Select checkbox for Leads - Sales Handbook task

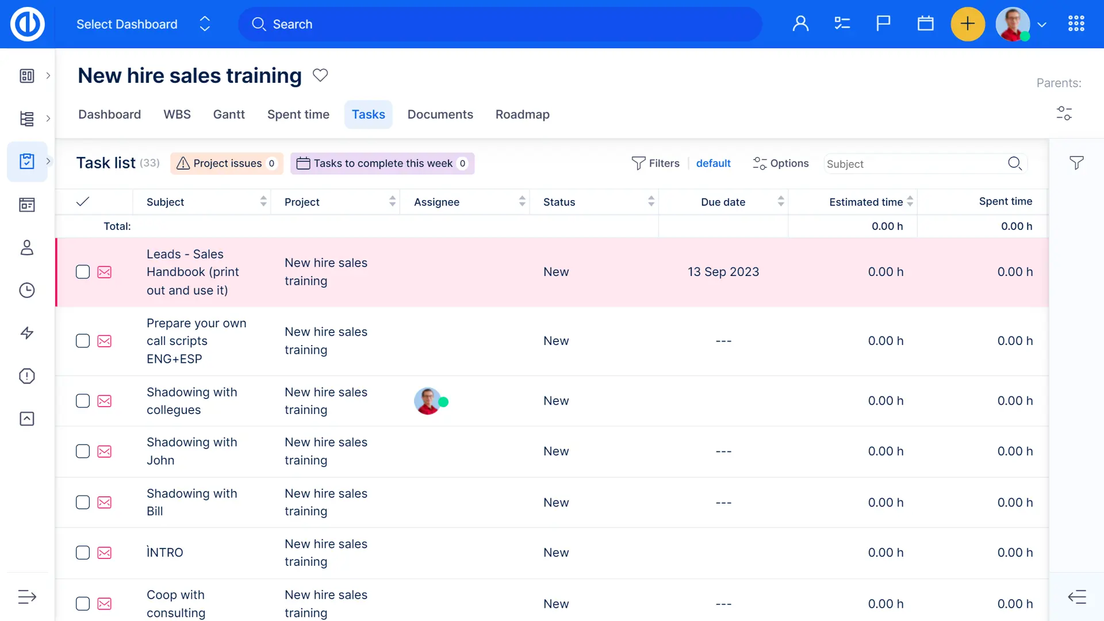point(83,272)
